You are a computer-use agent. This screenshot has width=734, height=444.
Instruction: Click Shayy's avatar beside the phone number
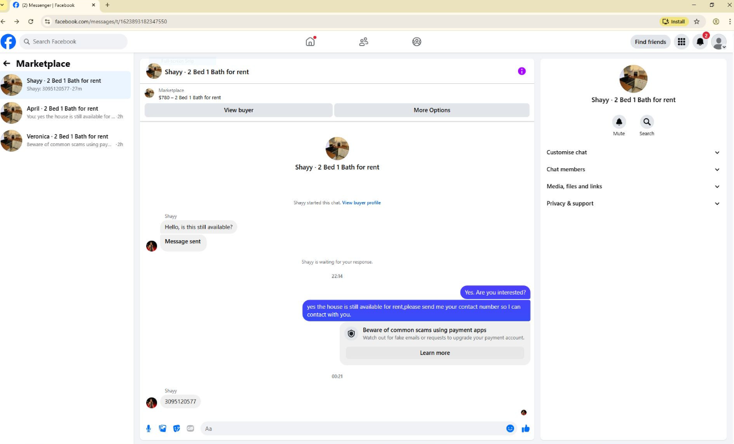(x=151, y=402)
